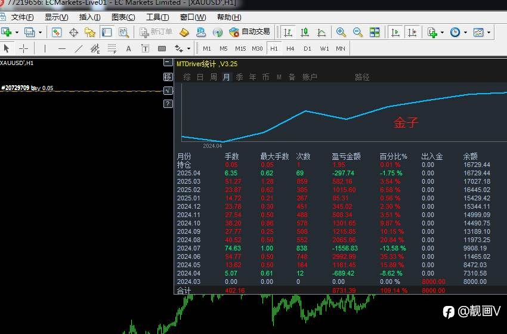Open the 插入(I) menu

click(x=89, y=17)
